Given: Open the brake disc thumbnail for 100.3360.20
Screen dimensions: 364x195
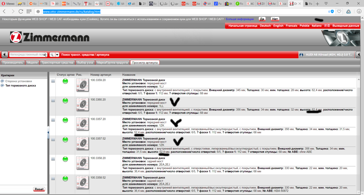Looking at the screenshot, I should [82, 104].
